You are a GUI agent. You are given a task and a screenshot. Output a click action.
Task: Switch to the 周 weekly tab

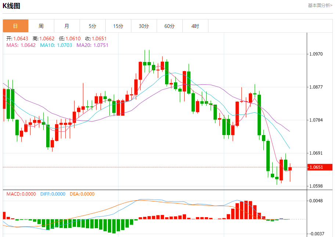(x=41, y=26)
